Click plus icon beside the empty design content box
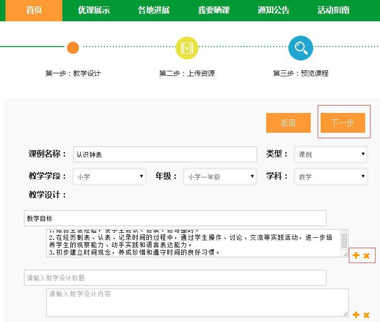The image size is (380, 322). point(356,315)
